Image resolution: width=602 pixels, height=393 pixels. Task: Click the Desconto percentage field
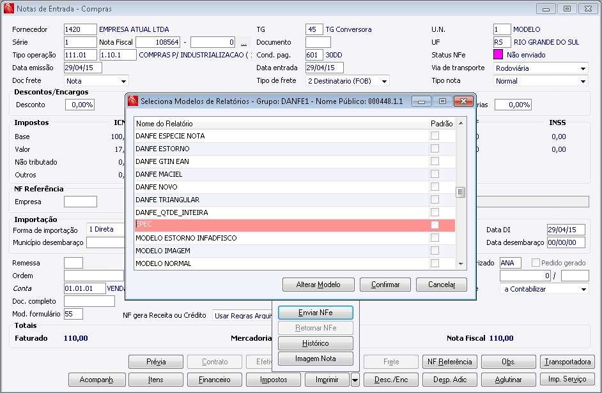pyautogui.click(x=80, y=105)
